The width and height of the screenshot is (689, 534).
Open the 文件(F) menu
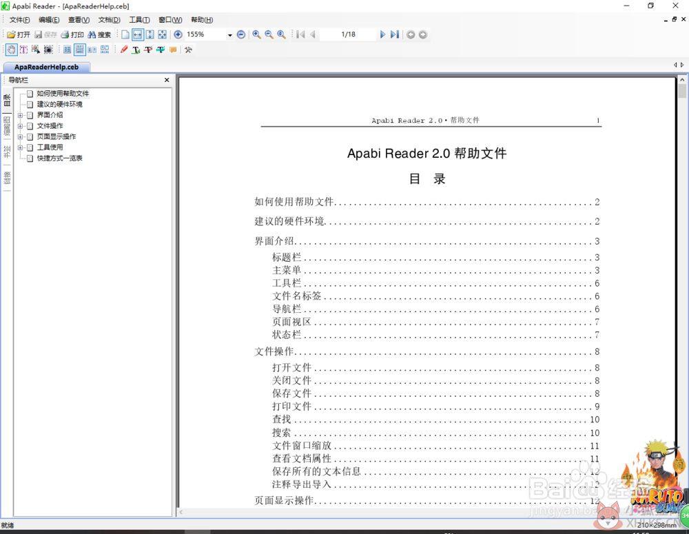click(x=20, y=20)
